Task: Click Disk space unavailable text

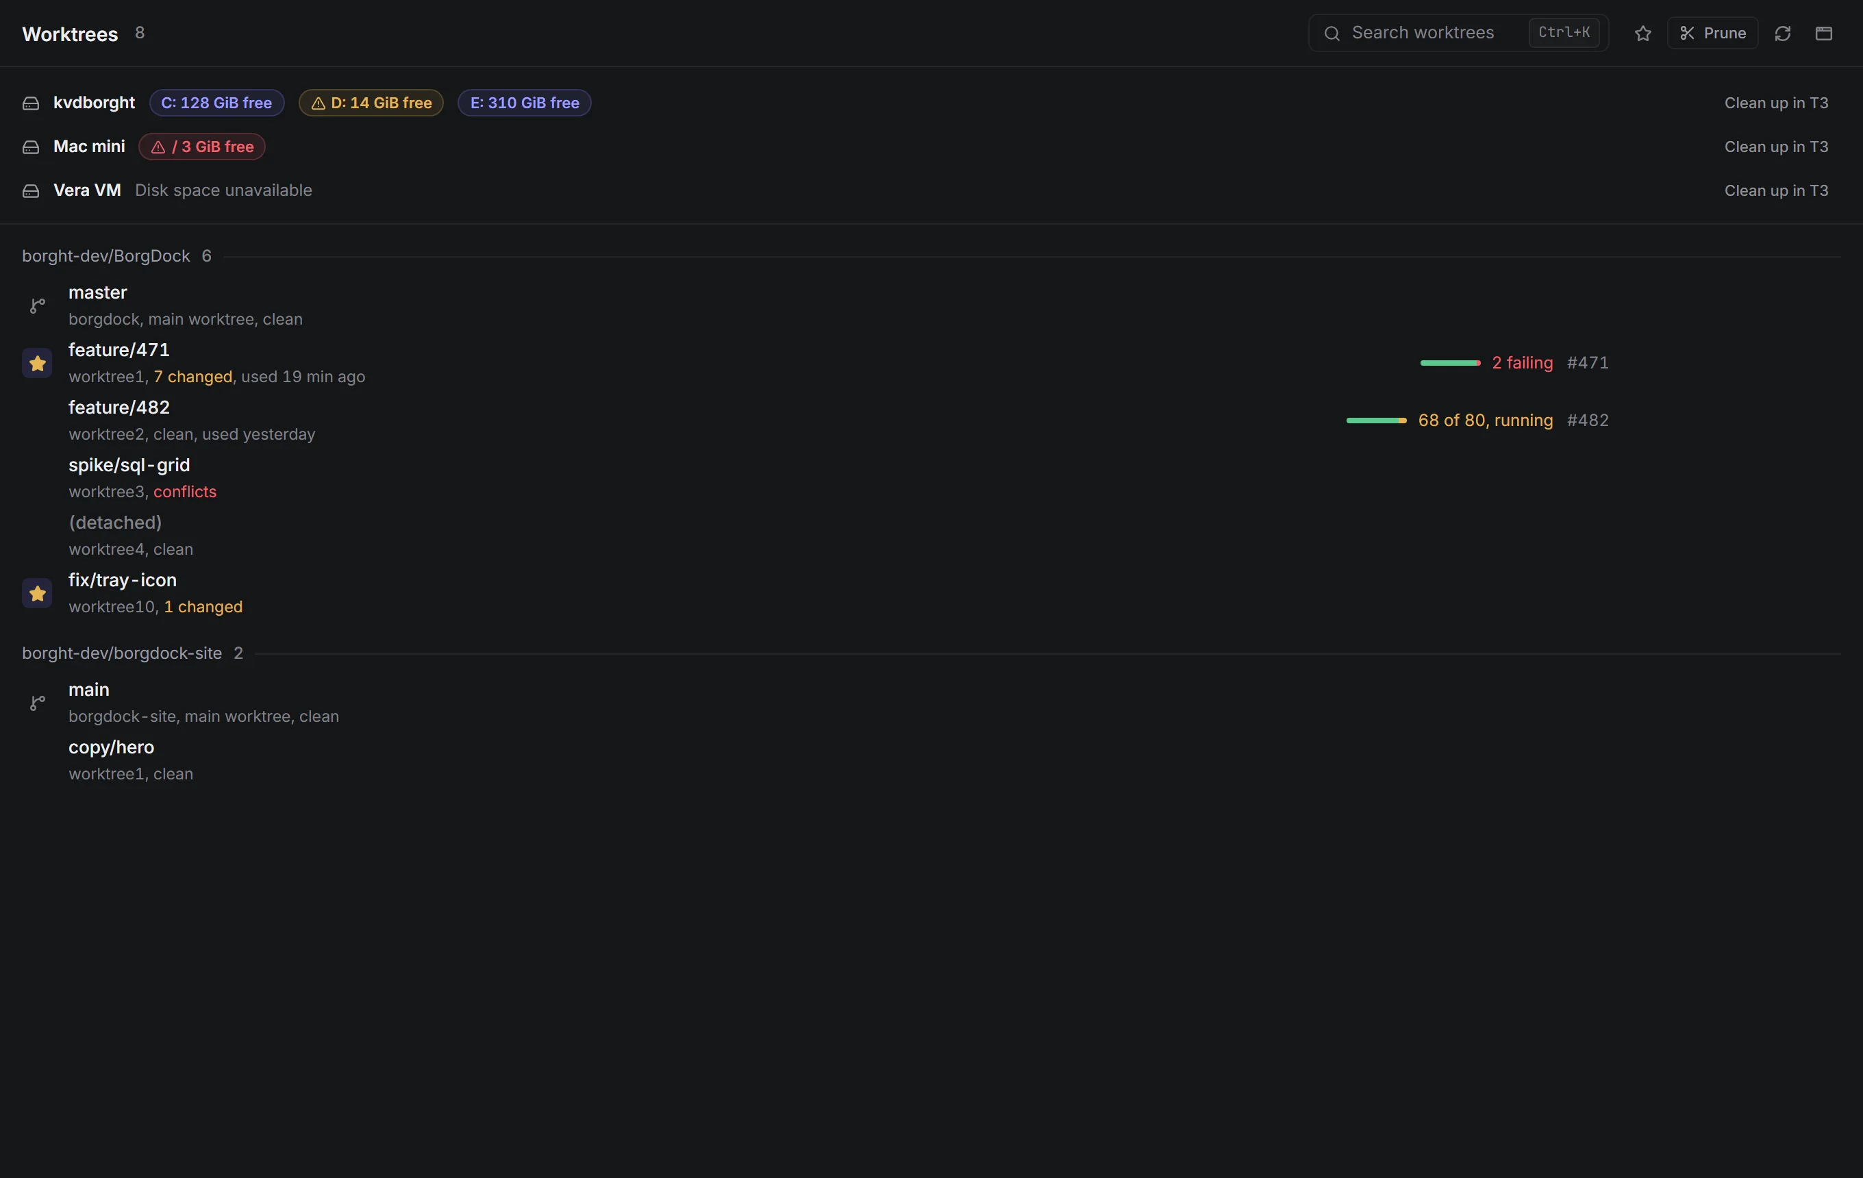Action: [x=223, y=190]
